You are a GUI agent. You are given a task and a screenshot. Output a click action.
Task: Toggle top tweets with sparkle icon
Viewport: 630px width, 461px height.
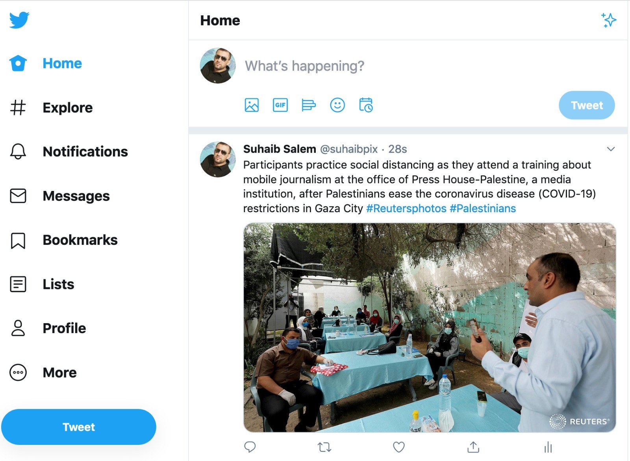tap(609, 20)
